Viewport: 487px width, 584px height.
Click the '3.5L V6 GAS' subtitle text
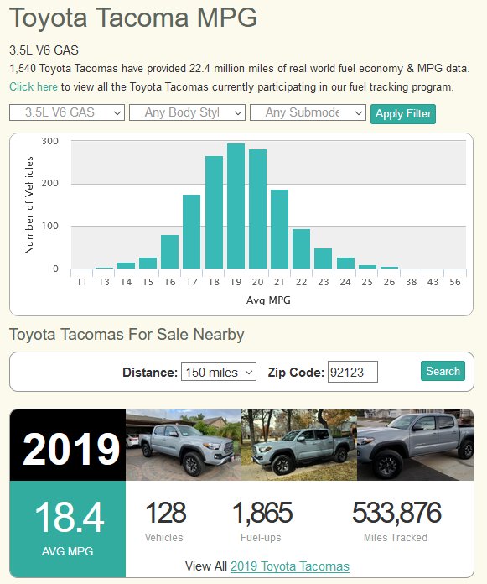pos(44,50)
